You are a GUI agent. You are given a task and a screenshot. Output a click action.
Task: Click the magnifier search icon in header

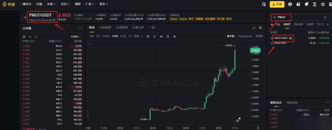(x=264, y=4)
